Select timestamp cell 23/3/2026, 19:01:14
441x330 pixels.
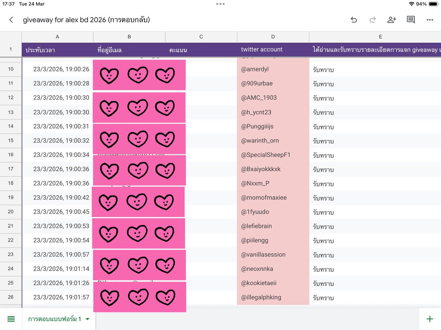57,269
